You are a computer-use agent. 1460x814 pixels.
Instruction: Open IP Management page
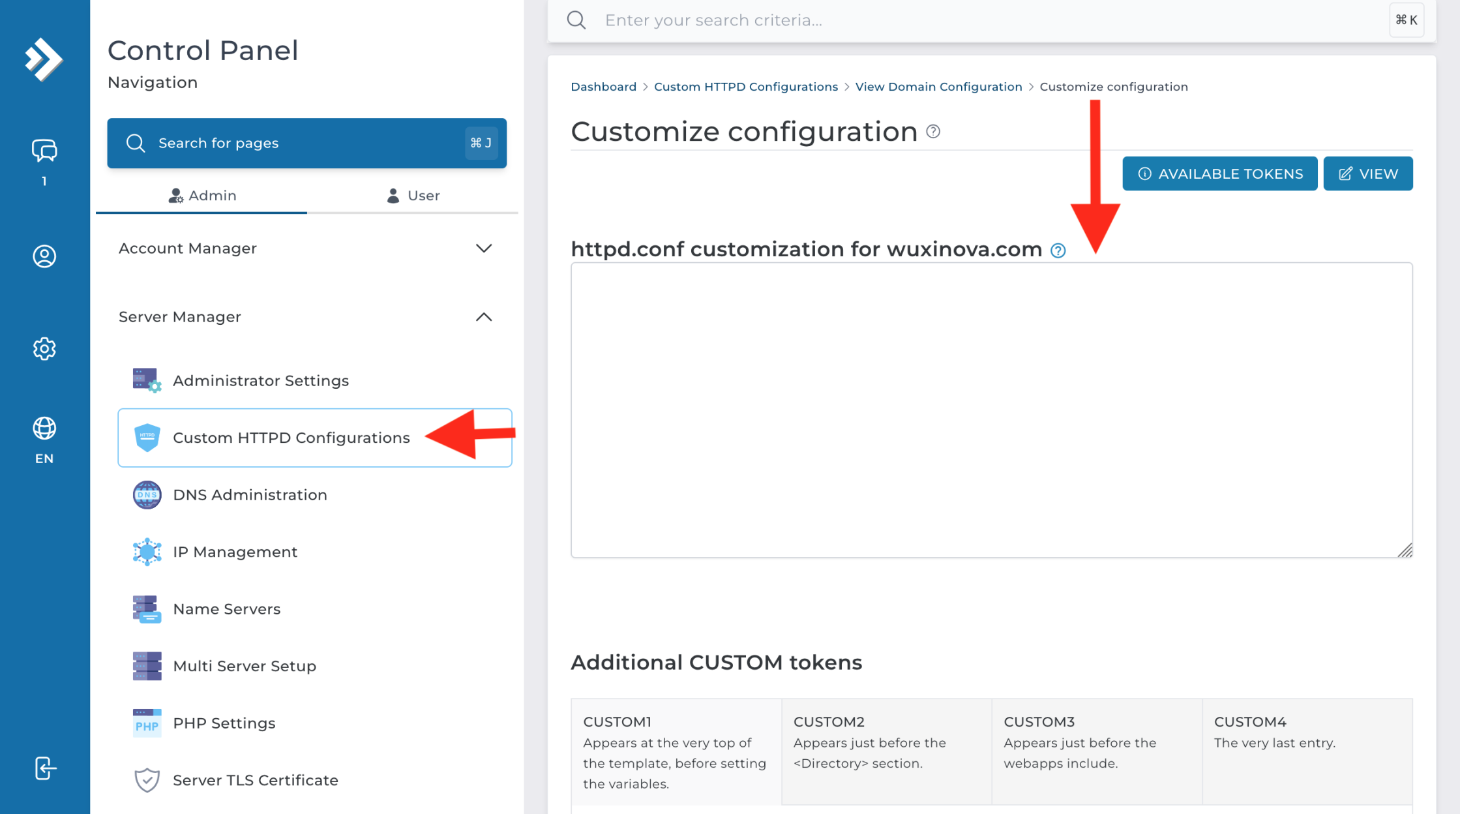[315, 552]
